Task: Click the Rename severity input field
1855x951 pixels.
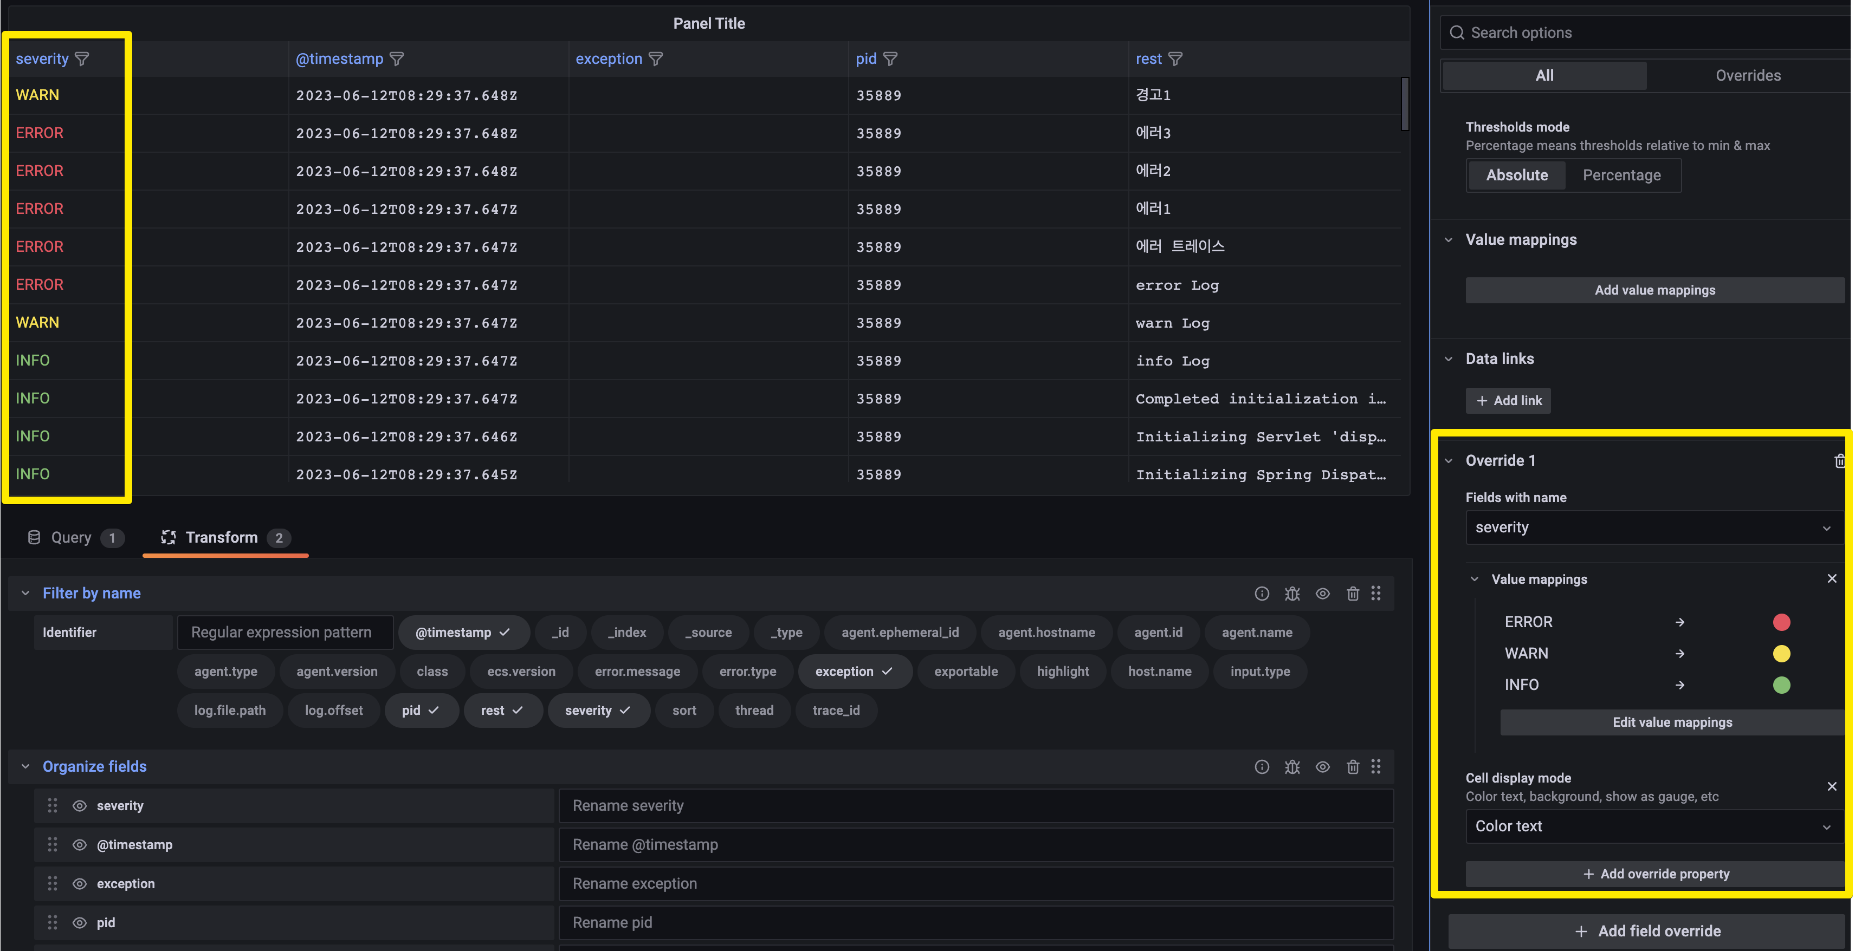Action: [975, 805]
